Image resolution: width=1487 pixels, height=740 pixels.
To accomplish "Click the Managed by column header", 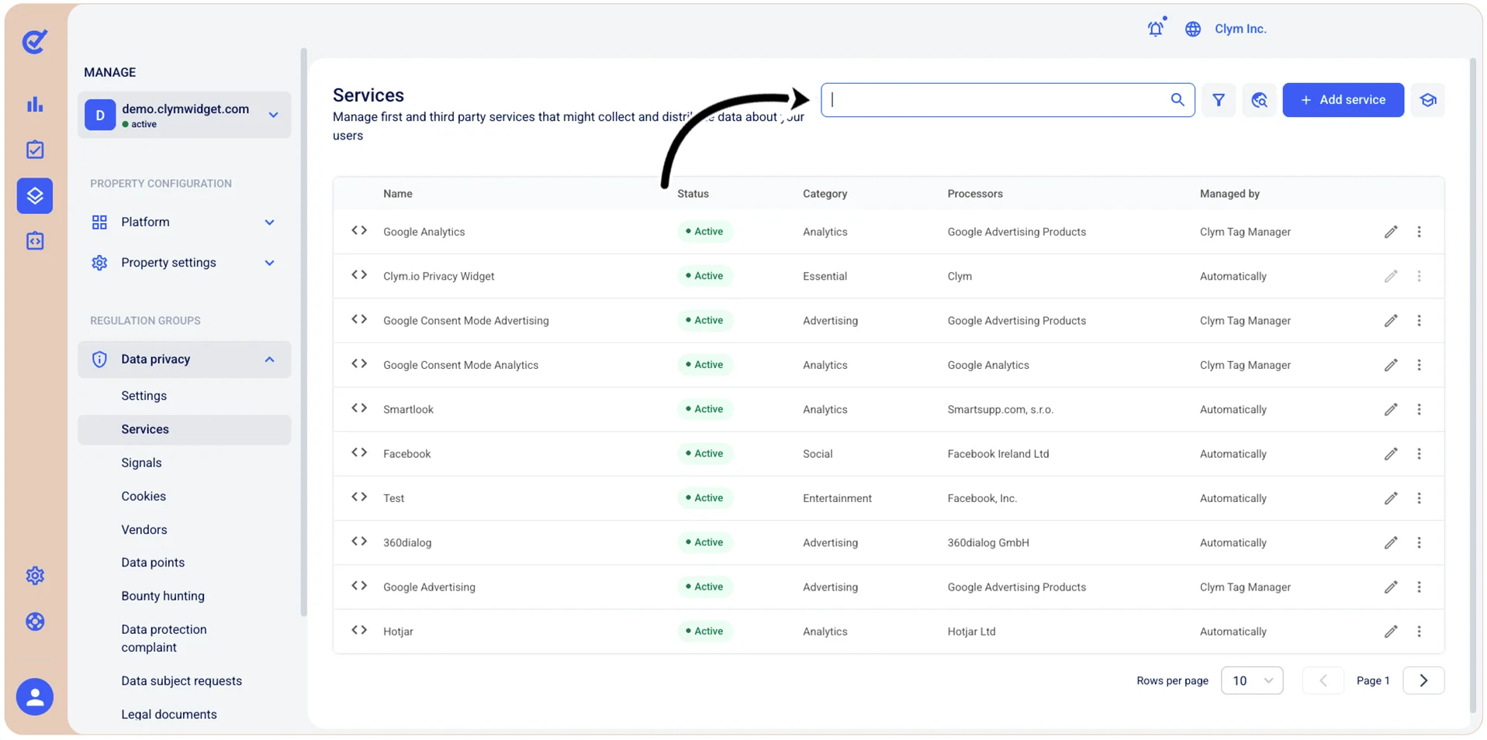I will [x=1229, y=194].
